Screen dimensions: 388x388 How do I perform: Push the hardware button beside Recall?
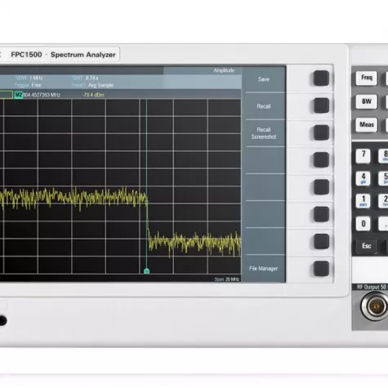tap(321, 105)
